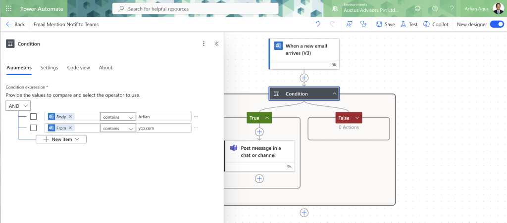The image size is (507, 223).
Task: Remove the Body token from condition
Action: (x=70, y=117)
